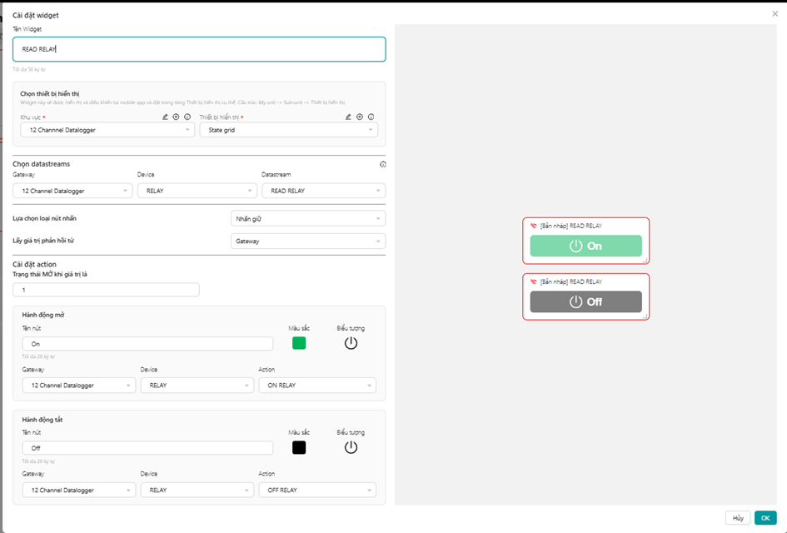
Task: Click the Tên Widget field containing READ RELAY
Action: [199, 49]
